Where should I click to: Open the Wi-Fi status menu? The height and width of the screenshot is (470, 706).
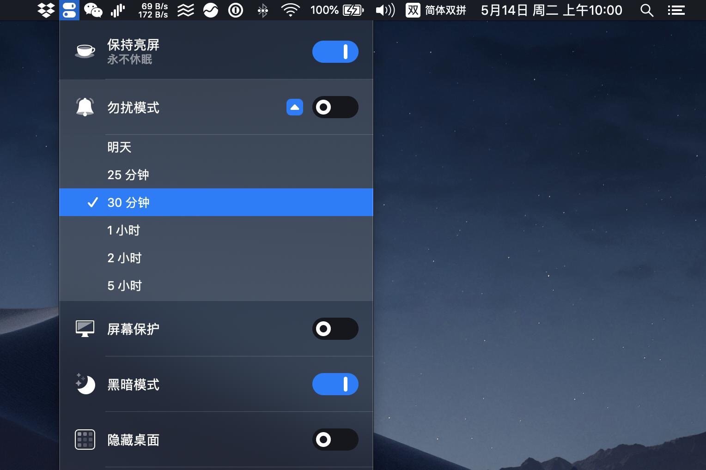tap(290, 10)
